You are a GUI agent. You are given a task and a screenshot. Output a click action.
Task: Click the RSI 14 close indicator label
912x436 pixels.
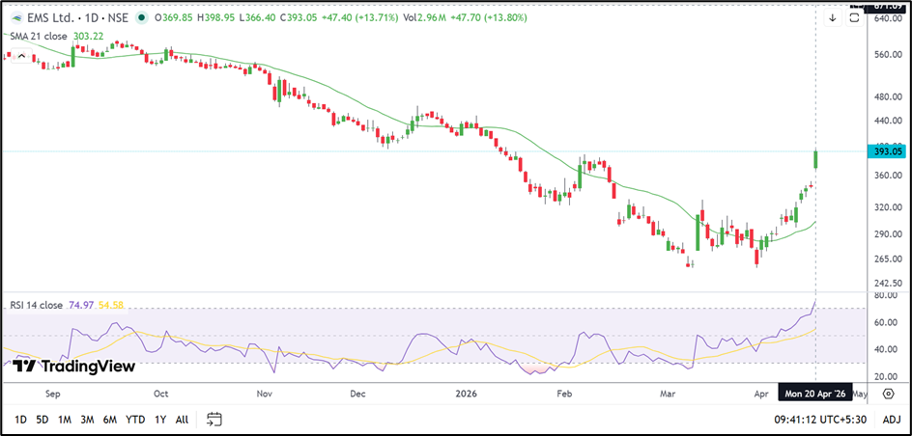(37, 305)
